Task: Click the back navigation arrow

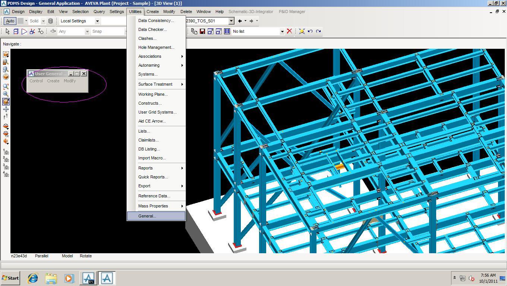Action: click(240, 21)
